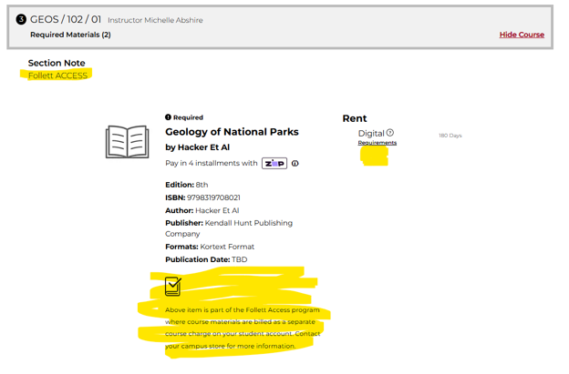
Task: Click the Follett Access program notice paragraph
Action: tap(243, 328)
